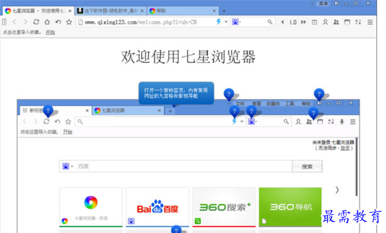Screen dimensions: 386x233
Task: Click the left-pointing triangle beside 1.0
Action: tap(283, 22)
